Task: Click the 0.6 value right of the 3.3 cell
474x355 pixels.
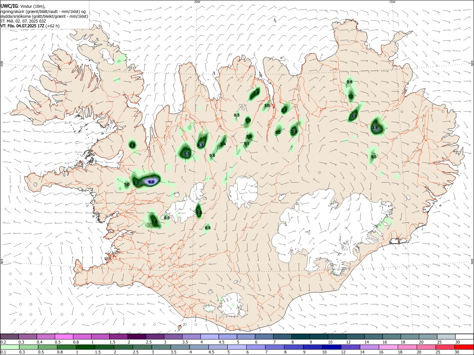Action: pos(212,155)
